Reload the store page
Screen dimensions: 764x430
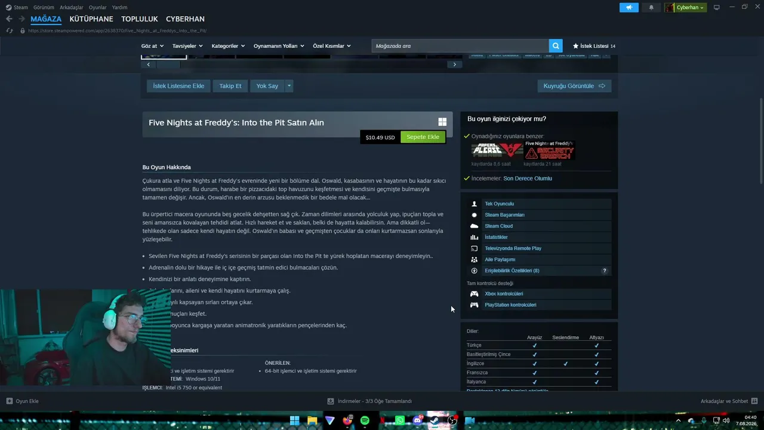tap(9, 30)
